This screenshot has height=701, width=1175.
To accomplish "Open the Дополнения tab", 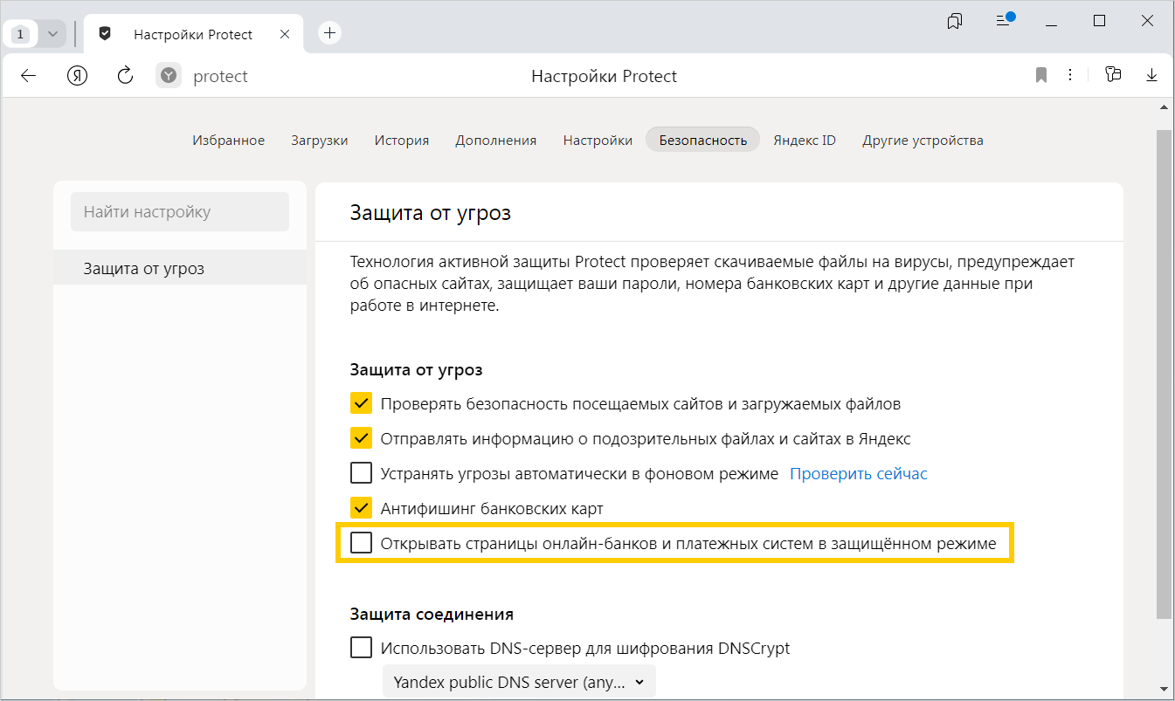I will 495,140.
